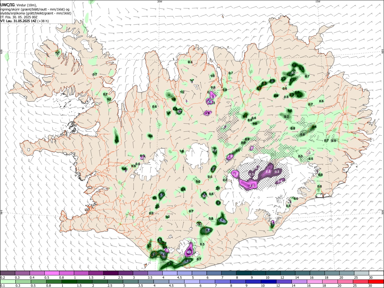This screenshot has width=384, height=288.
Task: Click the '5.5' precipitation value near the south coast
Action: 163,255
